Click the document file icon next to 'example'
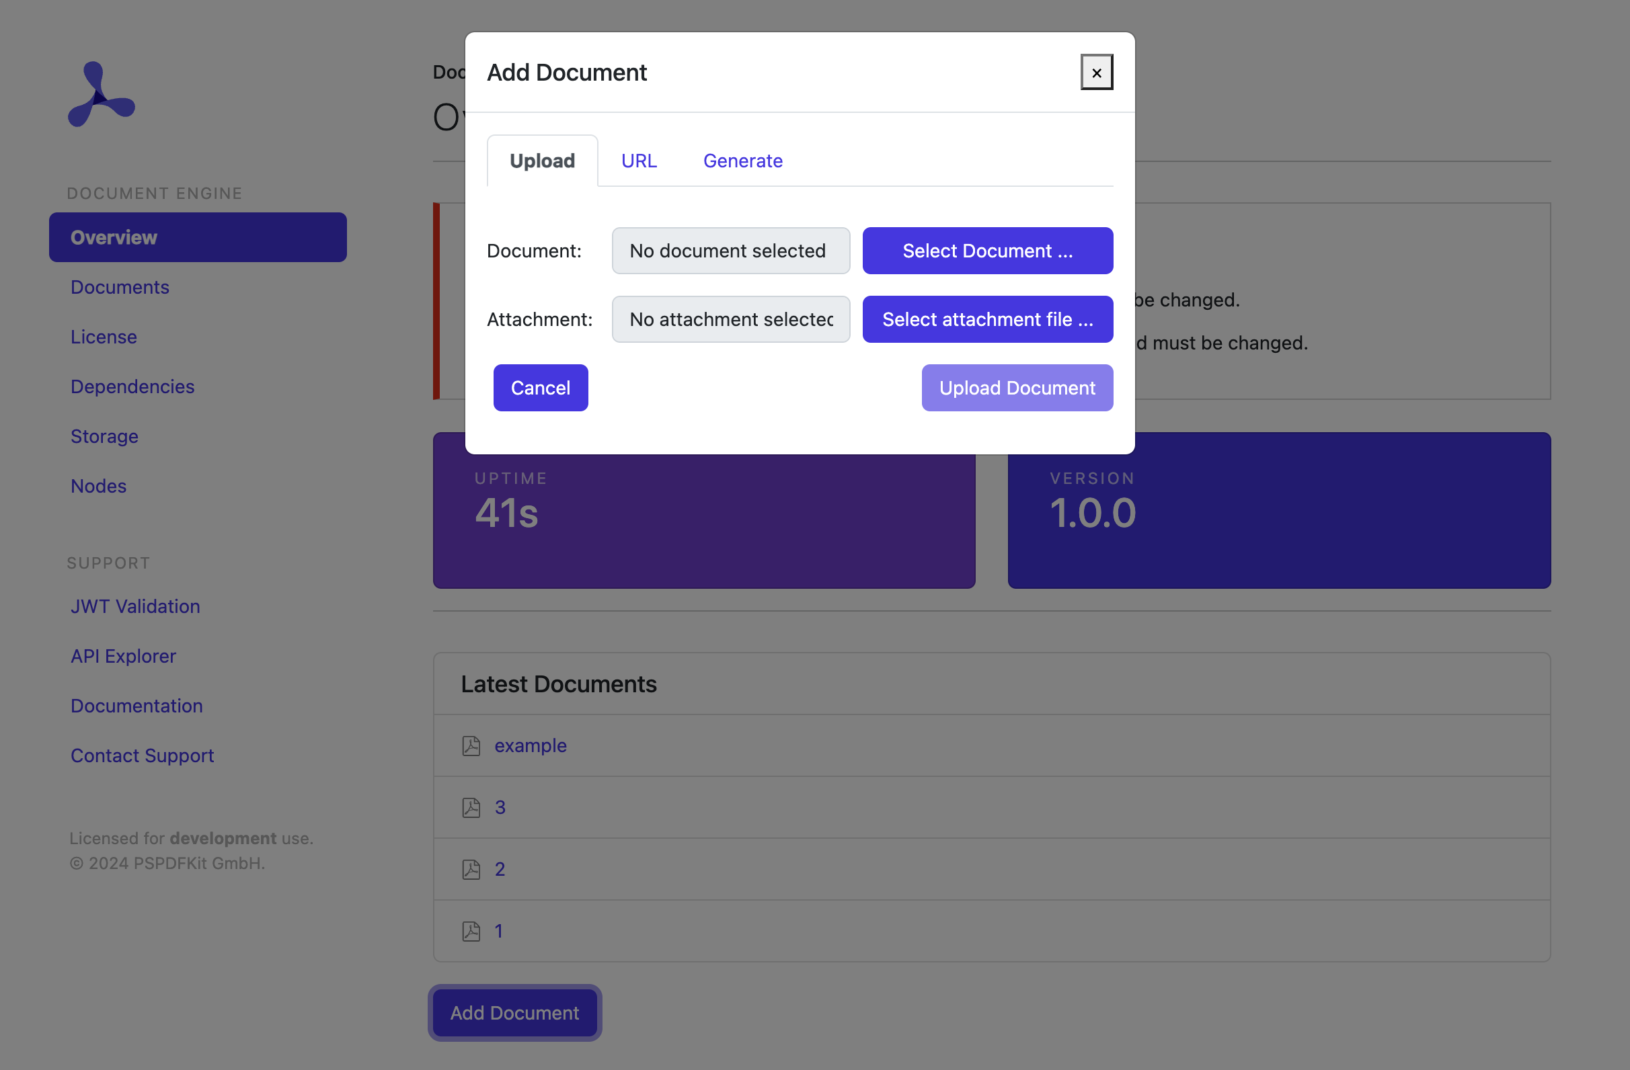1630x1070 pixels. pos(471,744)
